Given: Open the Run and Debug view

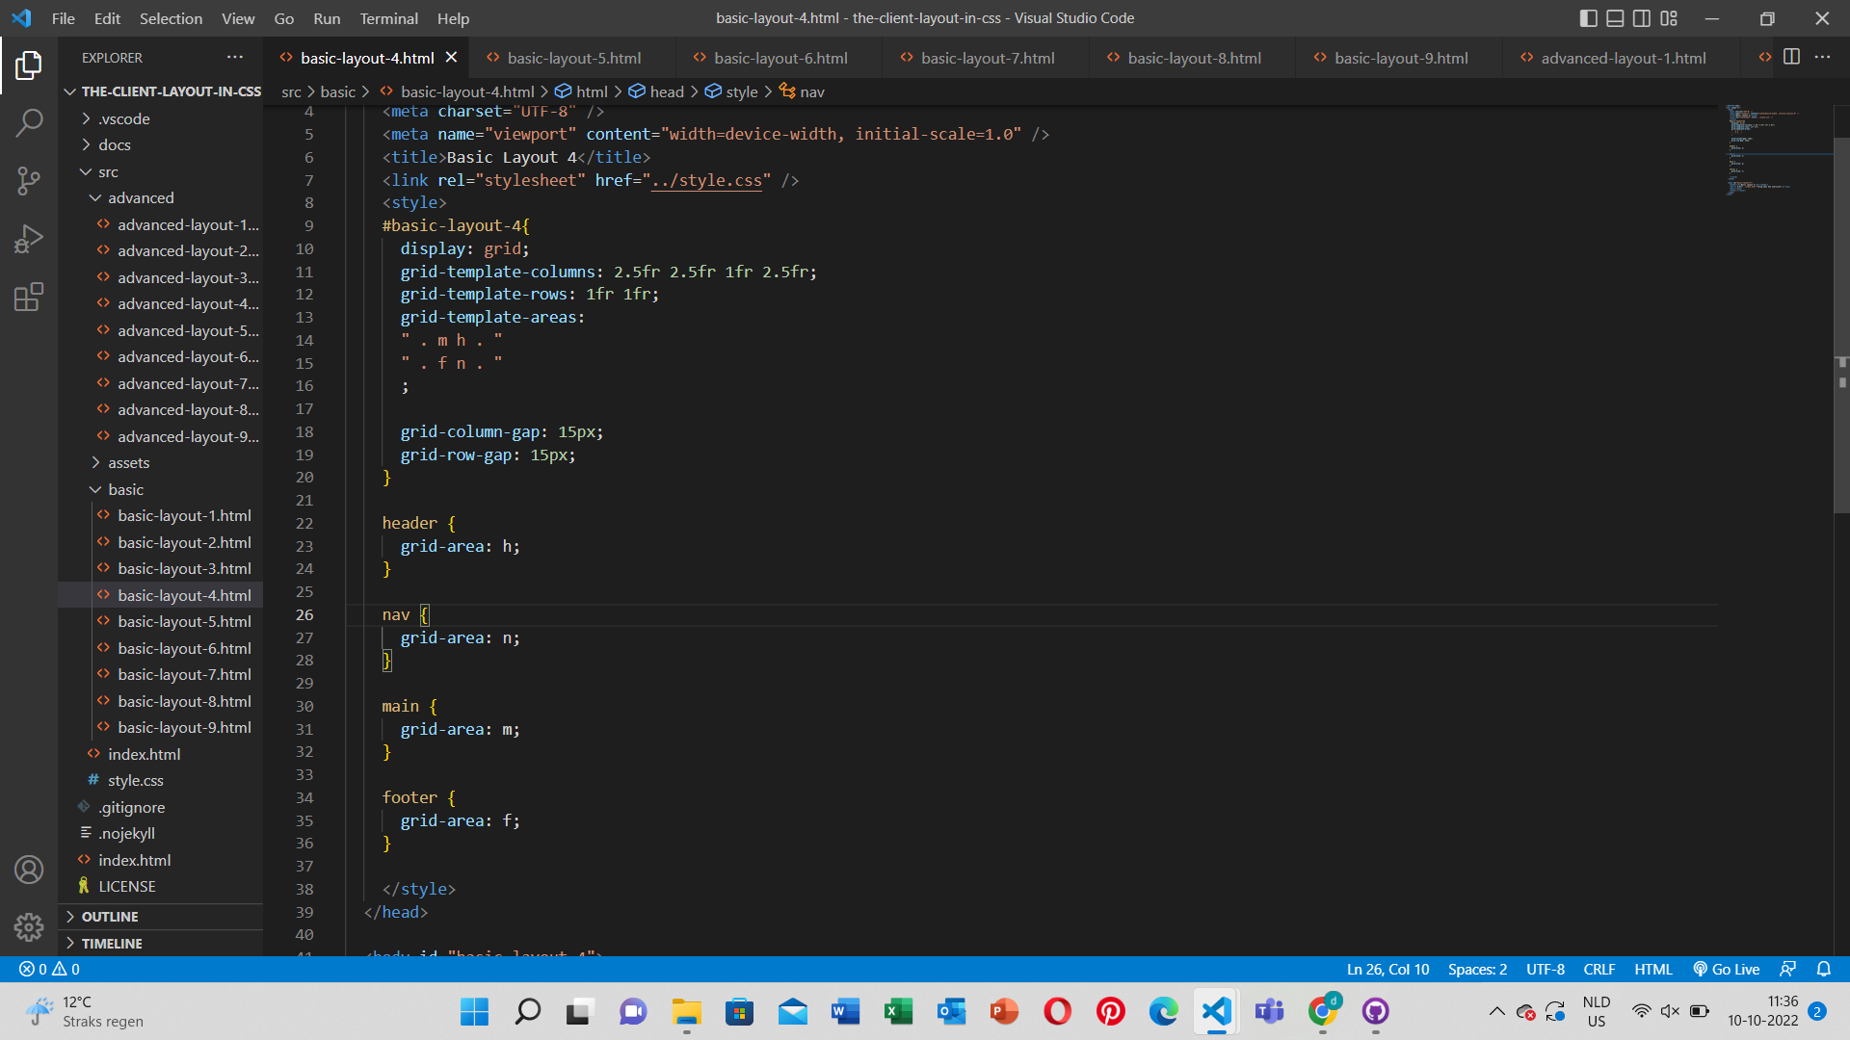Looking at the screenshot, I should point(29,238).
